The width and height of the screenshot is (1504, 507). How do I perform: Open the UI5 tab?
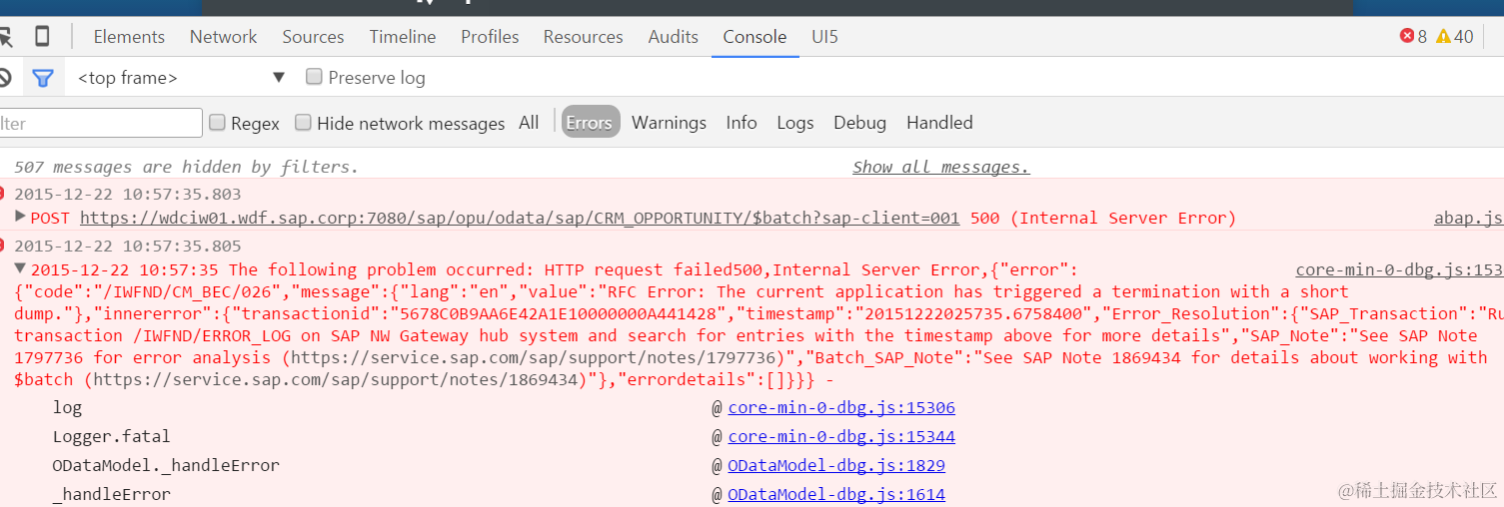point(824,37)
